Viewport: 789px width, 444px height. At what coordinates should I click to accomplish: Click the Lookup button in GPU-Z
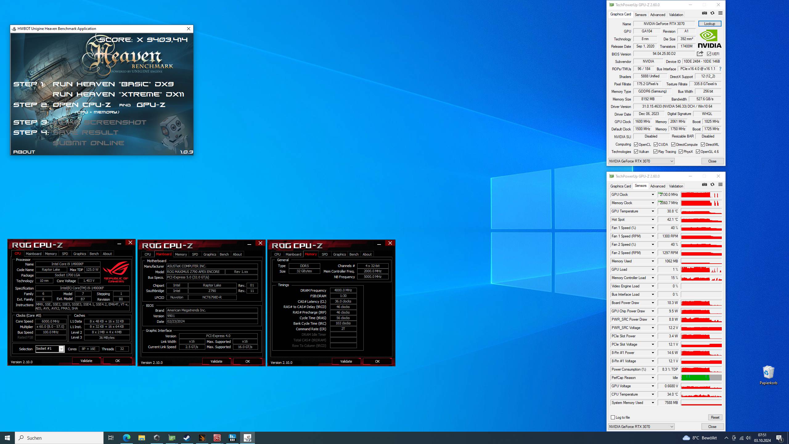[709, 24]
